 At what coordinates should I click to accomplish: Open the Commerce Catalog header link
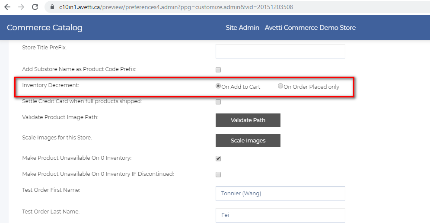pyautogui.click(x=45, y=27)
